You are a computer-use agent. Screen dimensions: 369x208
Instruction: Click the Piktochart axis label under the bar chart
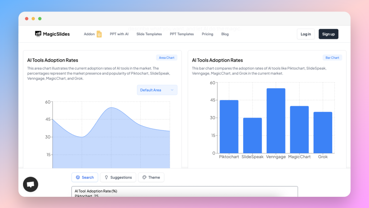pyautogui.click(x=229, y=157)
